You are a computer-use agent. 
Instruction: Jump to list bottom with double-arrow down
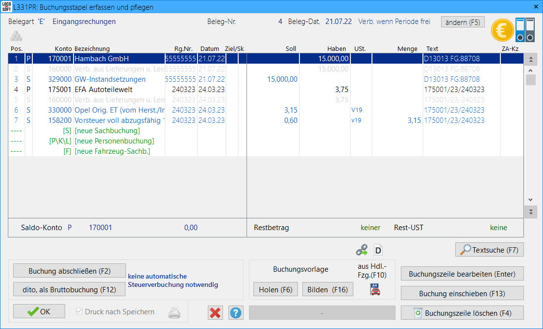tap(530, 212)
